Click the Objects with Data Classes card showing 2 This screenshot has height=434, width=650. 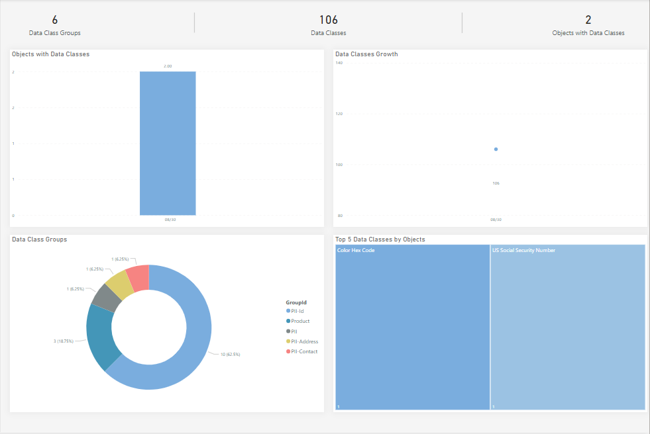point(588,24)
